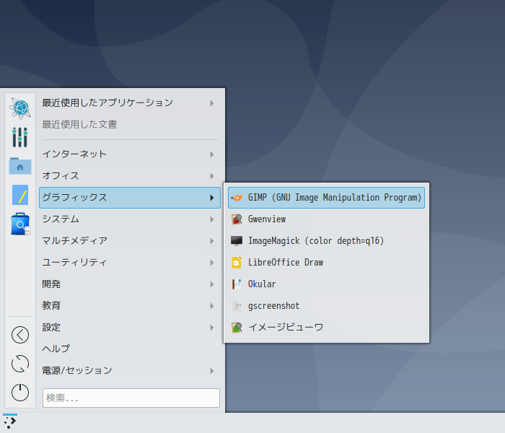Open the software store shopping bag icon
505x433 pixels.
coord(20,224)
